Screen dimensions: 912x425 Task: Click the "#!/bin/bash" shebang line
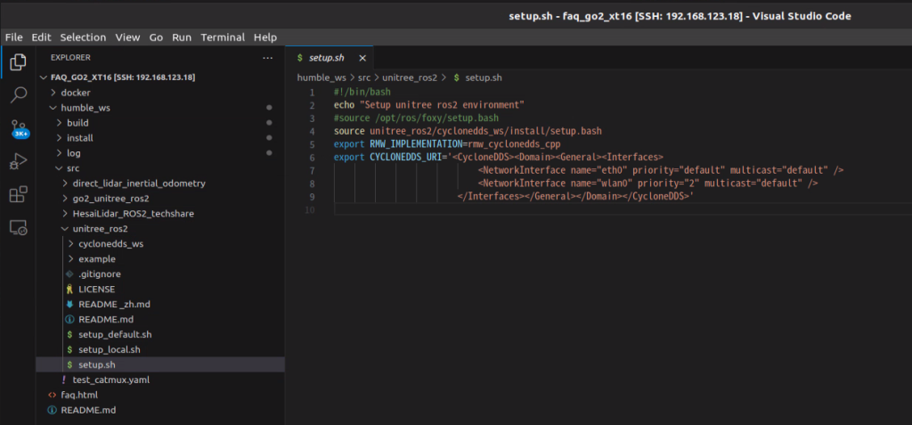(x=362, y=93)
